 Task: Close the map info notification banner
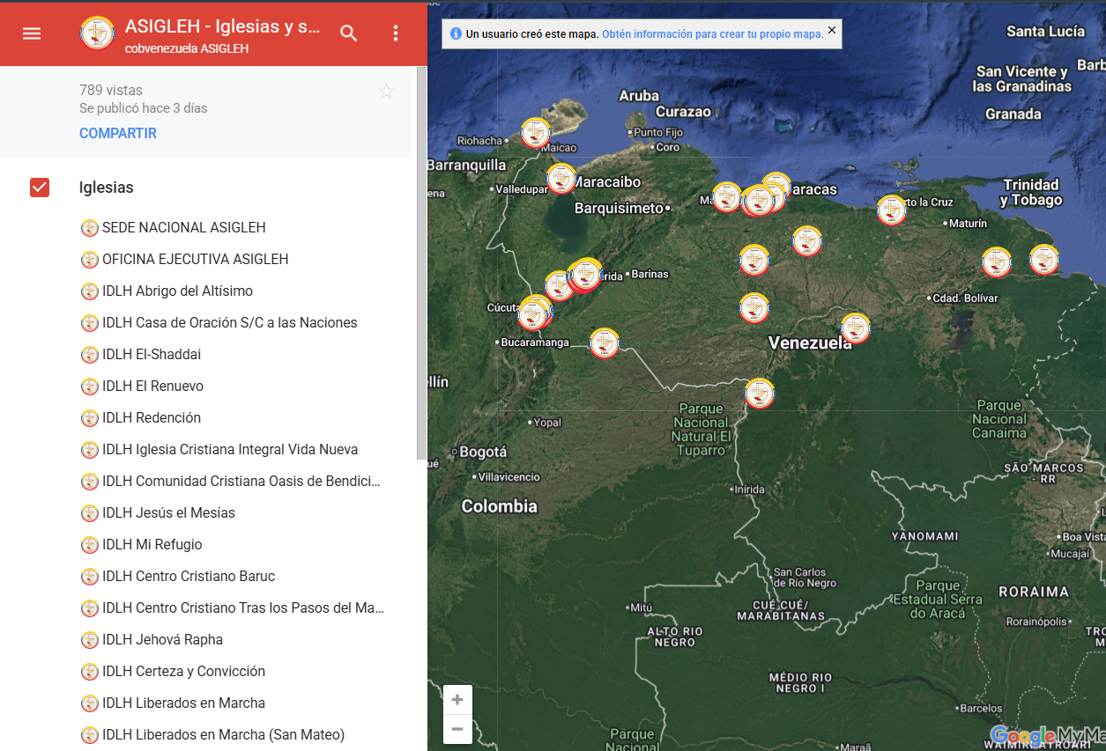tap(831, 30)
